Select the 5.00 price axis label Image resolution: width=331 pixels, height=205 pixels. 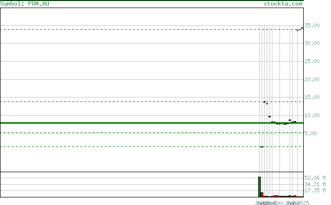coord(310,133)
